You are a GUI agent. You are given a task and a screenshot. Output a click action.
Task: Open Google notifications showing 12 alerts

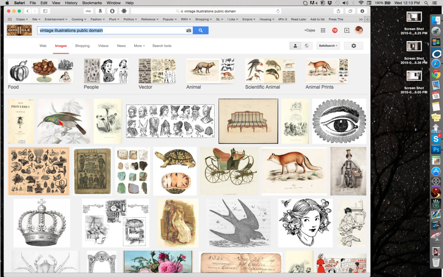[334, 31]
